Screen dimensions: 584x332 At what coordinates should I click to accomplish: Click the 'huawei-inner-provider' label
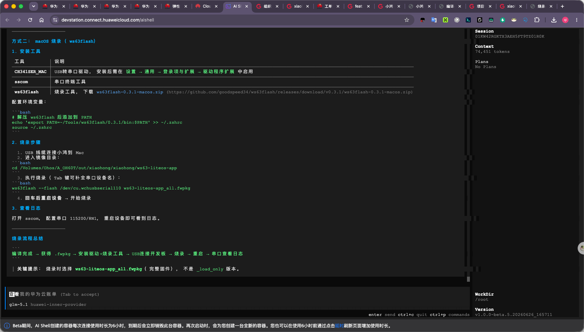pyautogui.click(x=58, y=304)
